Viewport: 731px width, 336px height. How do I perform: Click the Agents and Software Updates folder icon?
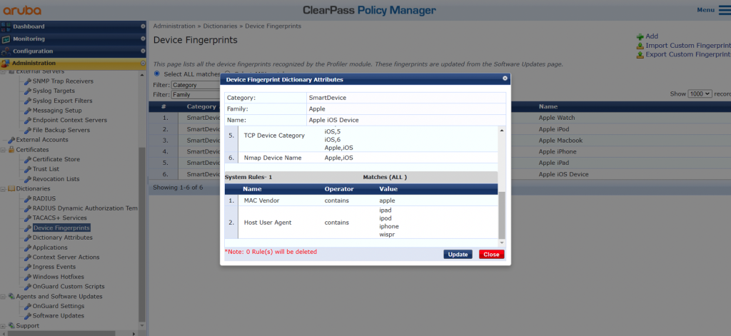point(11,296)
